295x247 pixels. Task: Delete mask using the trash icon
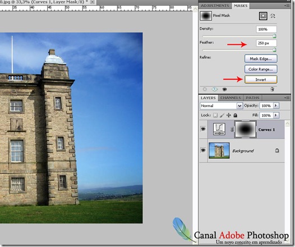click(272, 89)
